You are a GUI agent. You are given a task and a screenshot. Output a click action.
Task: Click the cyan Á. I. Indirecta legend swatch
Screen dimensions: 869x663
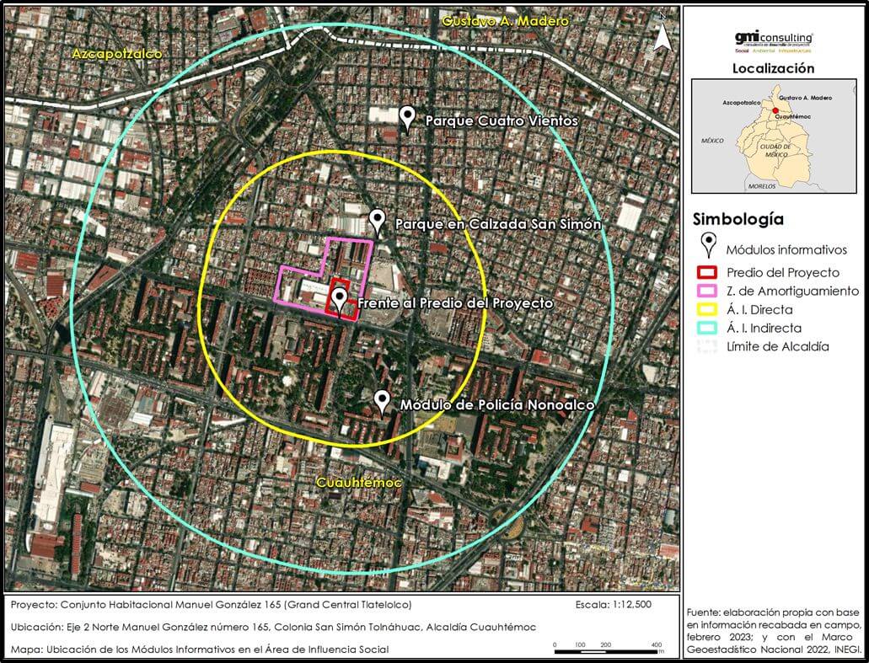pyautogui.click(x=709, y=329)
